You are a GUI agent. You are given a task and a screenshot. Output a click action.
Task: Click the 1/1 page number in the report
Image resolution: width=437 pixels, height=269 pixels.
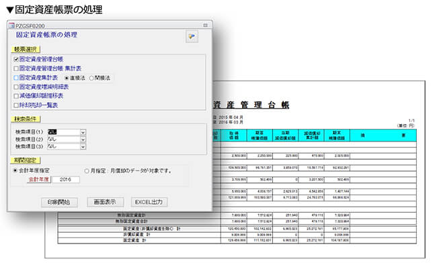411,121
